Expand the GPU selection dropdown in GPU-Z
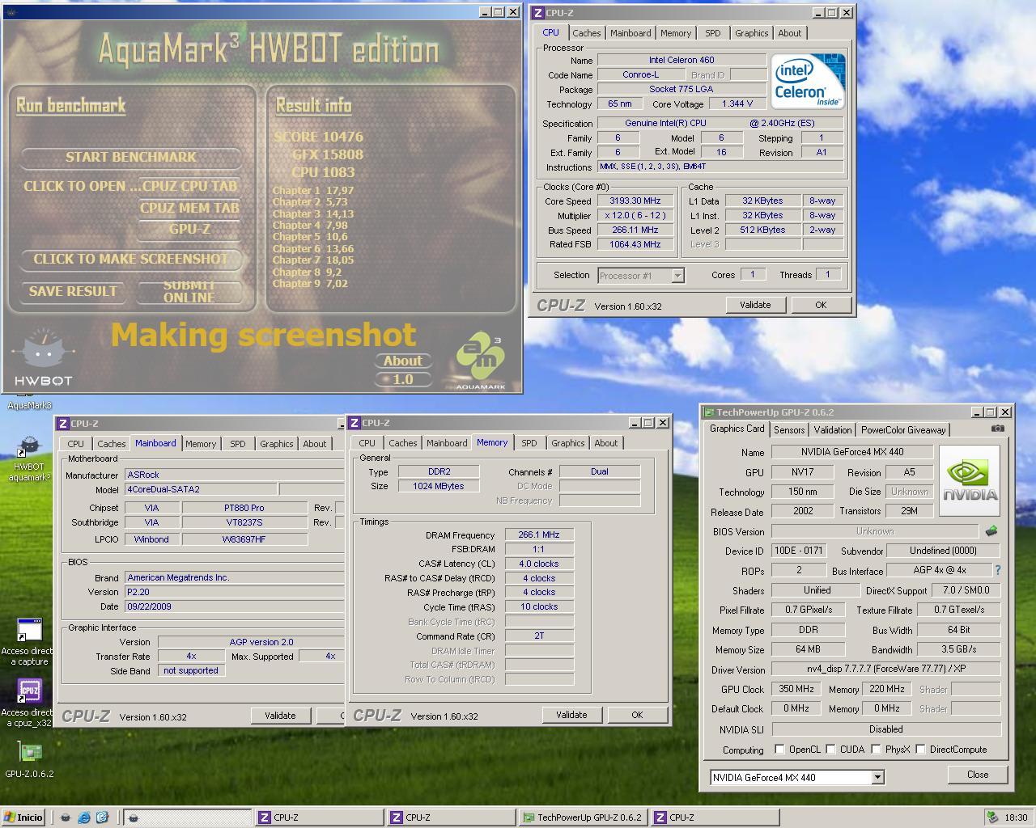Viewport: 1036px width, 828px height. coord(877,778)
